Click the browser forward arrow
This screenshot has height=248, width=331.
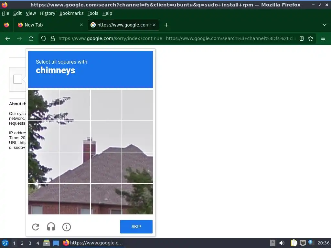(19, 39)
